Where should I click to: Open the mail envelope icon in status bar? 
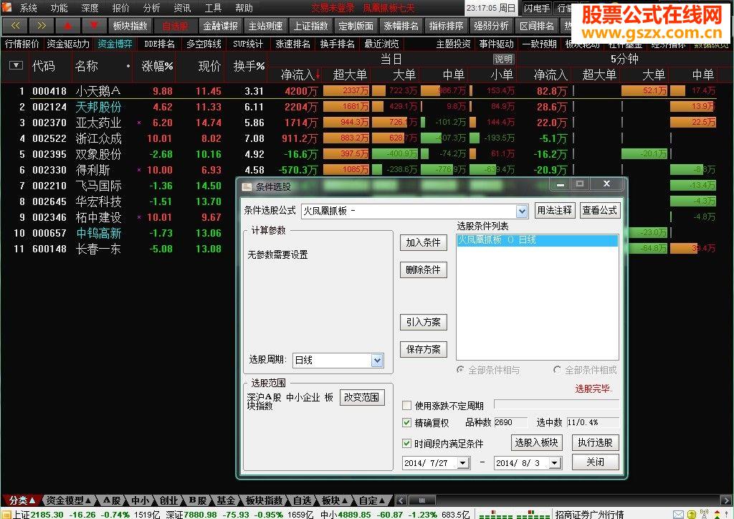click(678, 514)
